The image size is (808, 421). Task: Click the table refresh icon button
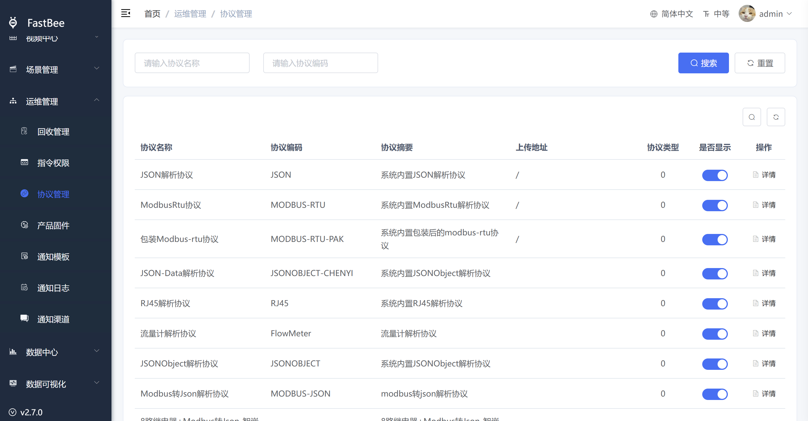click(776, 117)
